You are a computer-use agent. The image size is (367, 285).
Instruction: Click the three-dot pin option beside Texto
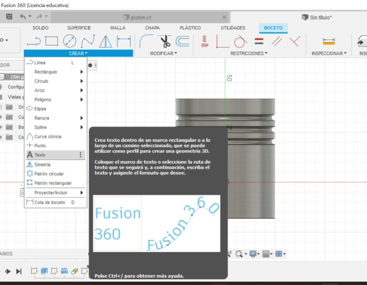tap(80, 155)
